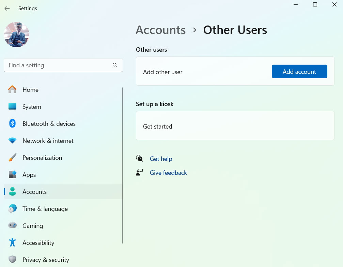Screen dimensions: 343x267
Task: Click the Gaming controller icon
Action: click(x=12, y=225)
